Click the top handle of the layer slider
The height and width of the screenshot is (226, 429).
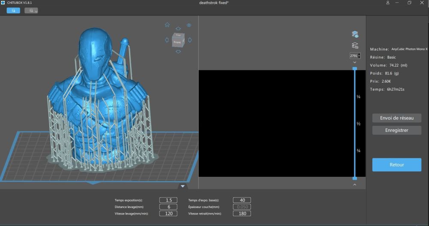pyautogui.click(x=355, y=68)
